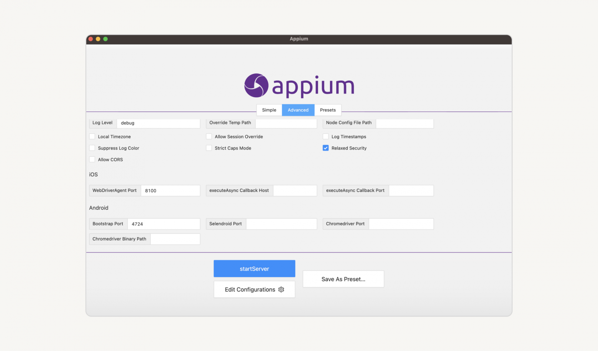This screenshot has height=351, width=598.
Task: Click the Override Temp Path label
Action: [x=230, y=123]
